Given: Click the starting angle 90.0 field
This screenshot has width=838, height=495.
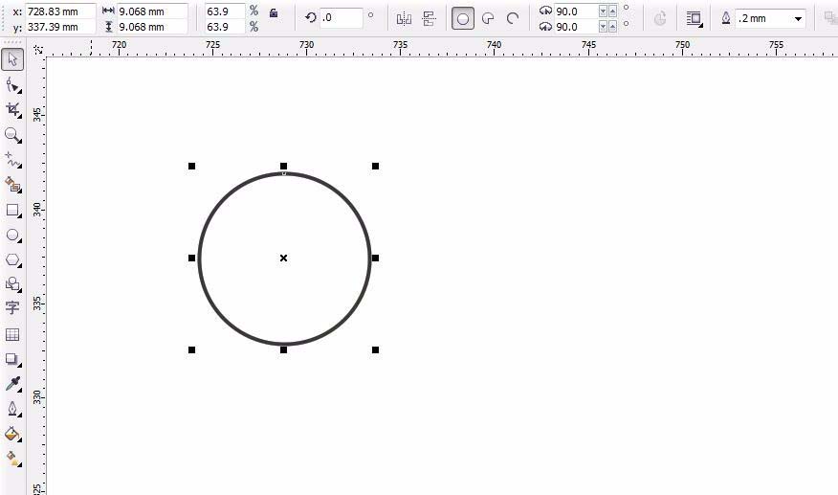Looking at the screenshot, I should 576,11.
